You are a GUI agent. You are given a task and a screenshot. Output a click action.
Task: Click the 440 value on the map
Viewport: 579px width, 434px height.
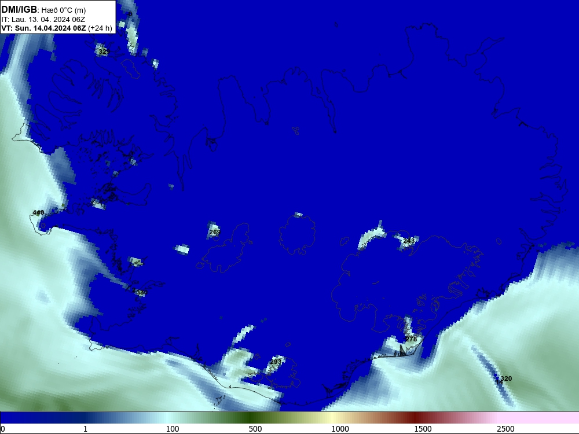pyautogui.click(x=38, y=212)
